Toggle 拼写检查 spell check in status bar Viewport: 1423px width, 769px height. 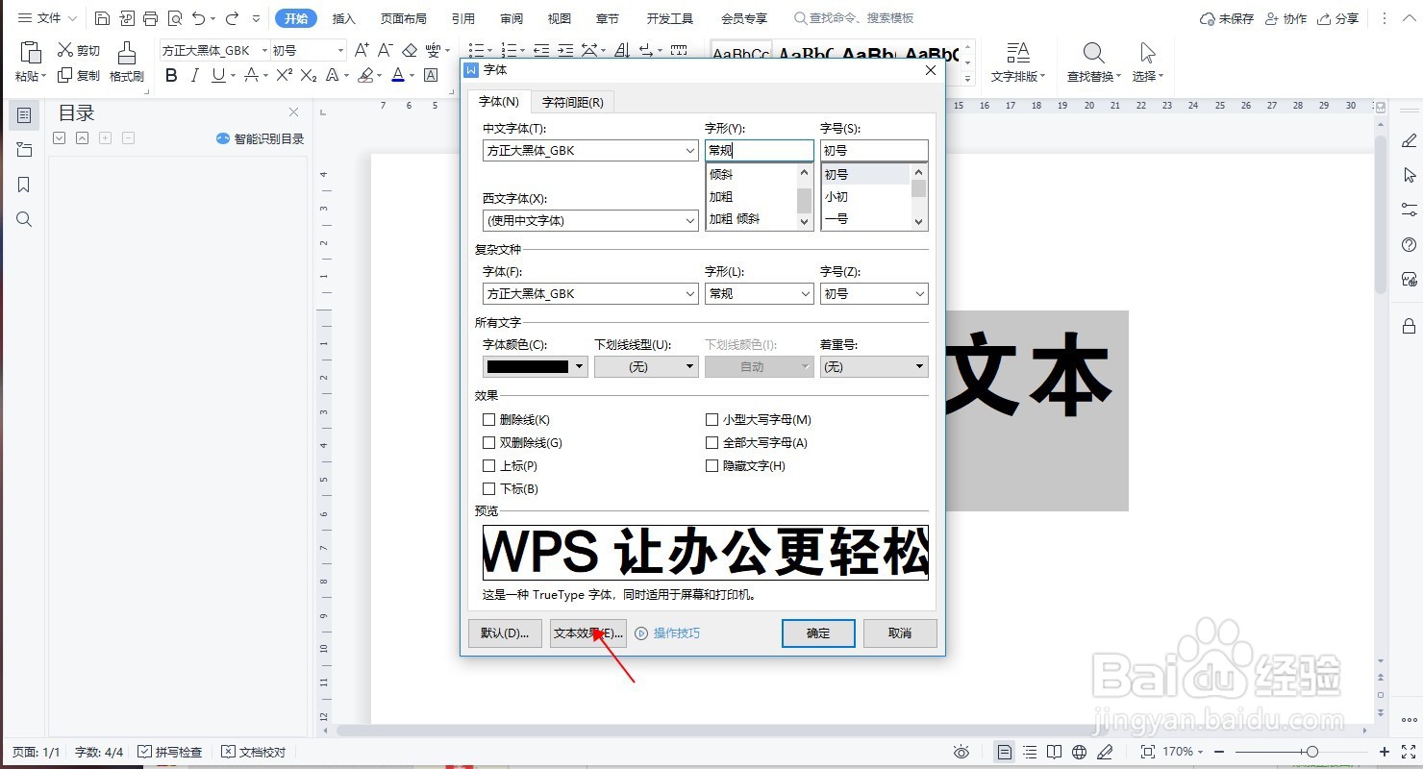(x=170, y=752)
